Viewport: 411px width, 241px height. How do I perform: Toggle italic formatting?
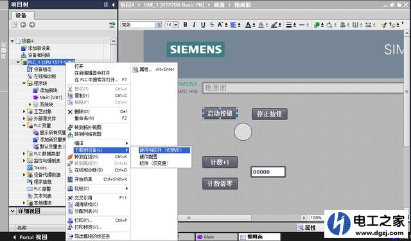(x=194, y=24)
